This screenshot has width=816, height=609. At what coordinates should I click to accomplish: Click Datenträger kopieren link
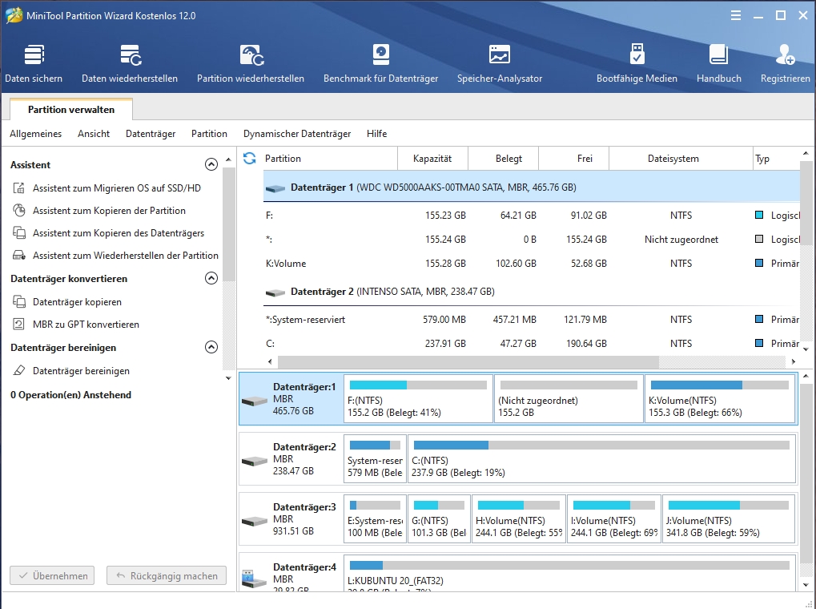click(77, 301)
